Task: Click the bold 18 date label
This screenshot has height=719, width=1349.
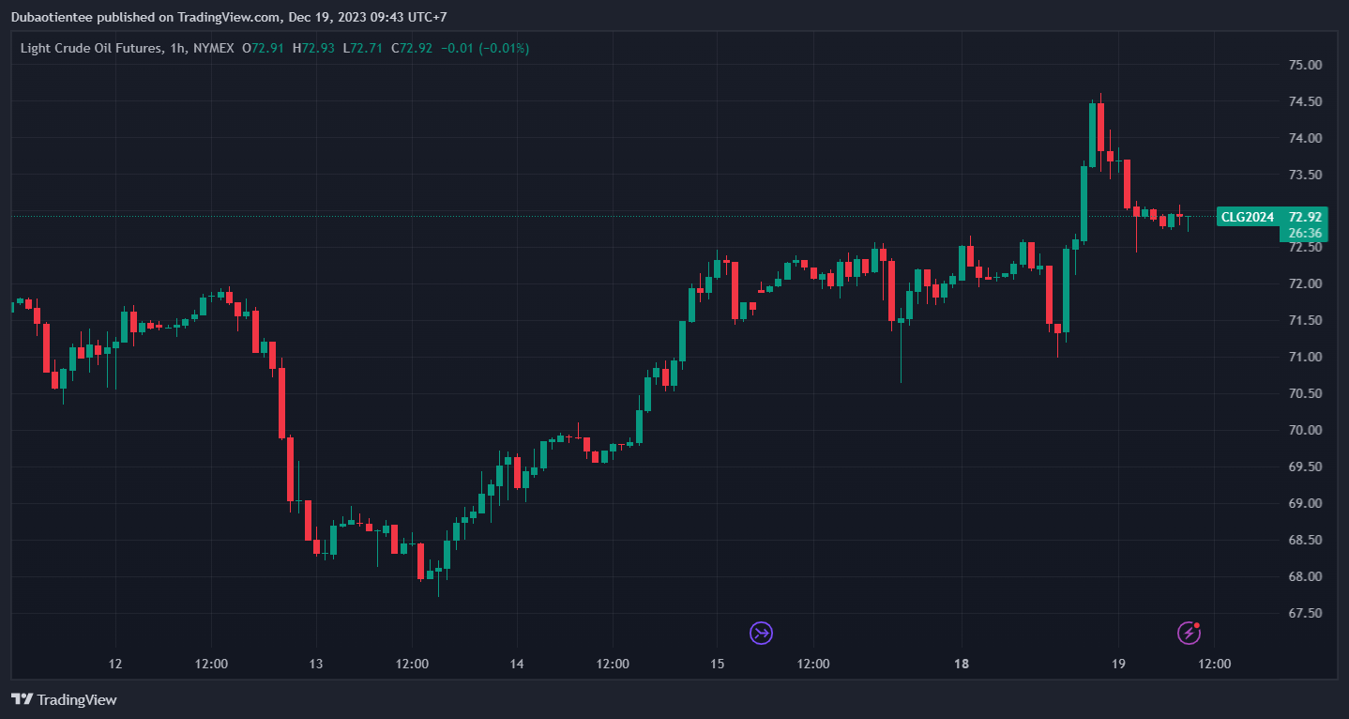Action: click(961, 664)
